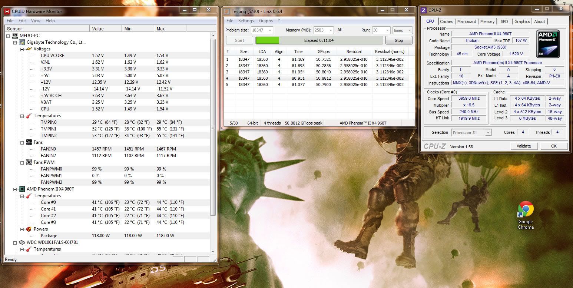Image resolution: width=573 pixels, height=288 pixels.
Task: Collapse the AMD Phenom II X4 960T node
Action: [x=16, y=189]
